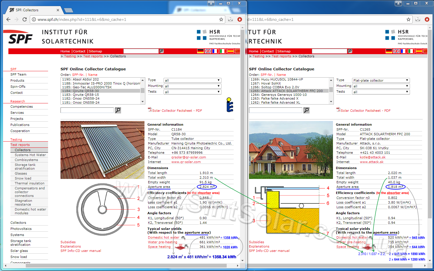Click catalogue search field in right window
The width and height of the screenshot is (434, 271).
pos(276,110)
